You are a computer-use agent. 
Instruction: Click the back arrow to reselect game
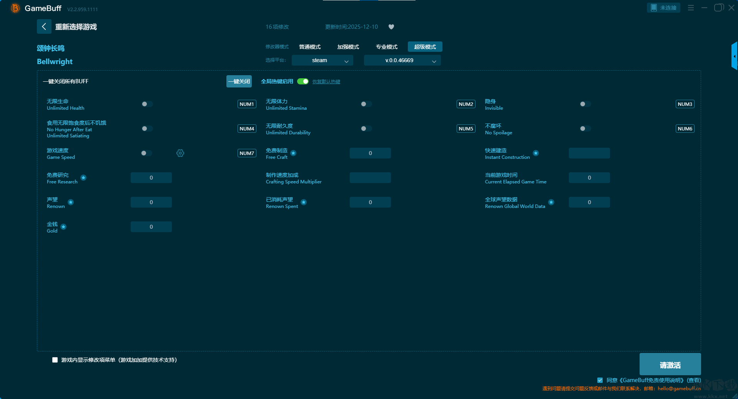point(44,26)
